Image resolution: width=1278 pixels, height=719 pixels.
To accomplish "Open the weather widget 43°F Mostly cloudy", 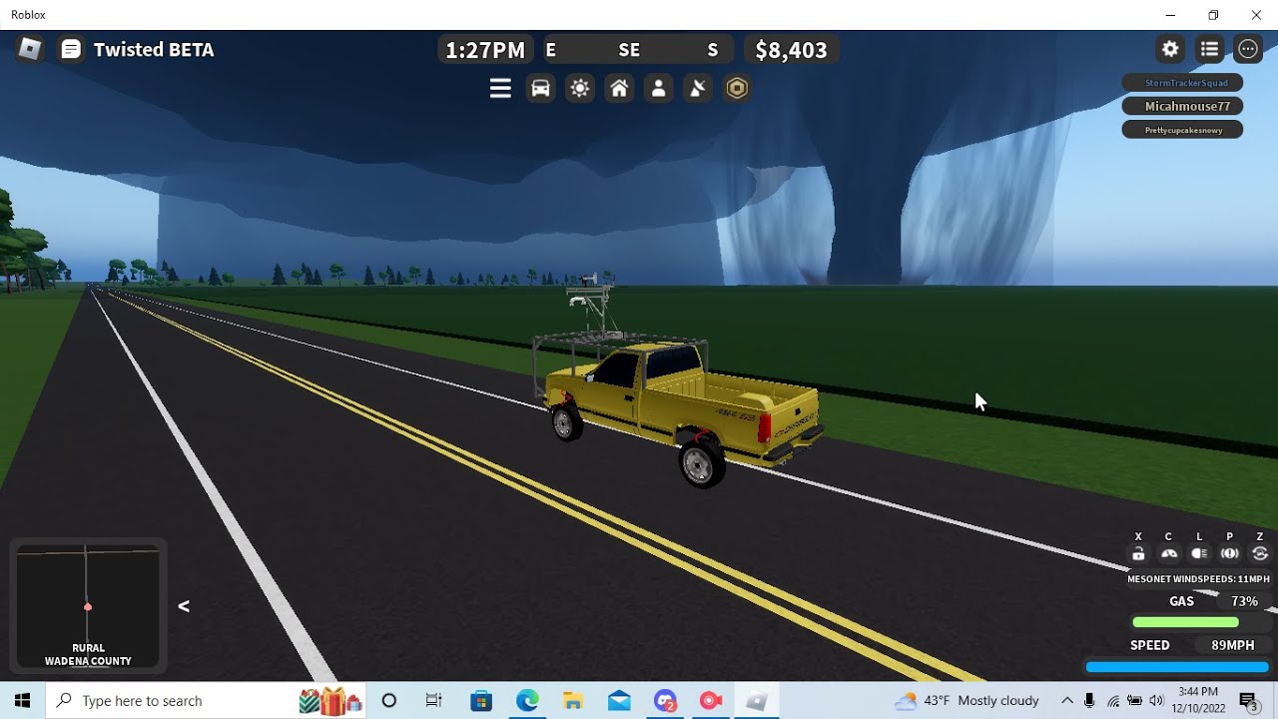I will click(x=966, y=701).
